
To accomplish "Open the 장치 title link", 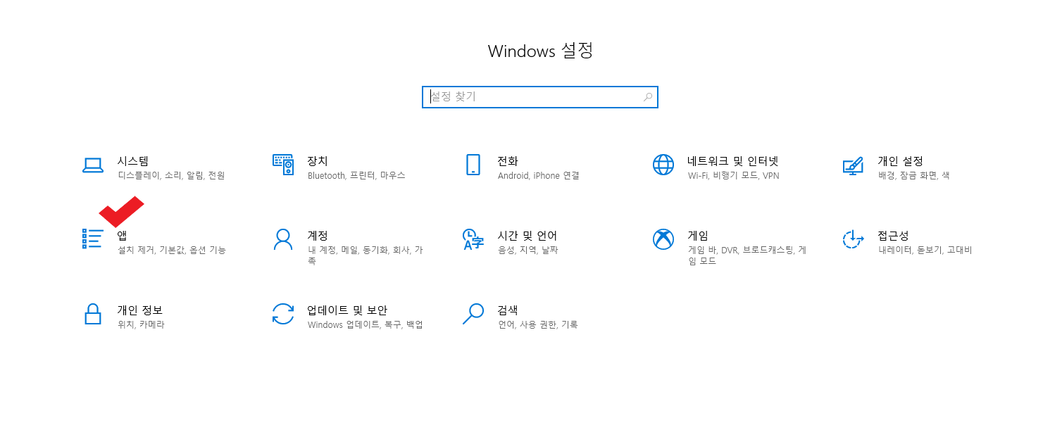I will pyautogui.click(x=318, y=161).
